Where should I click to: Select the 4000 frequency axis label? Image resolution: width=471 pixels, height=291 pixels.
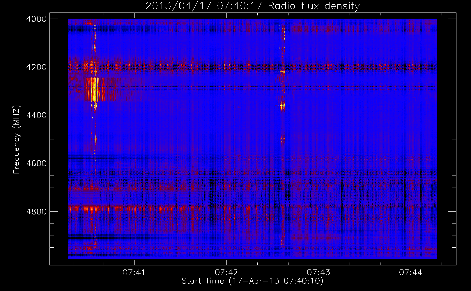click(36, 19)
